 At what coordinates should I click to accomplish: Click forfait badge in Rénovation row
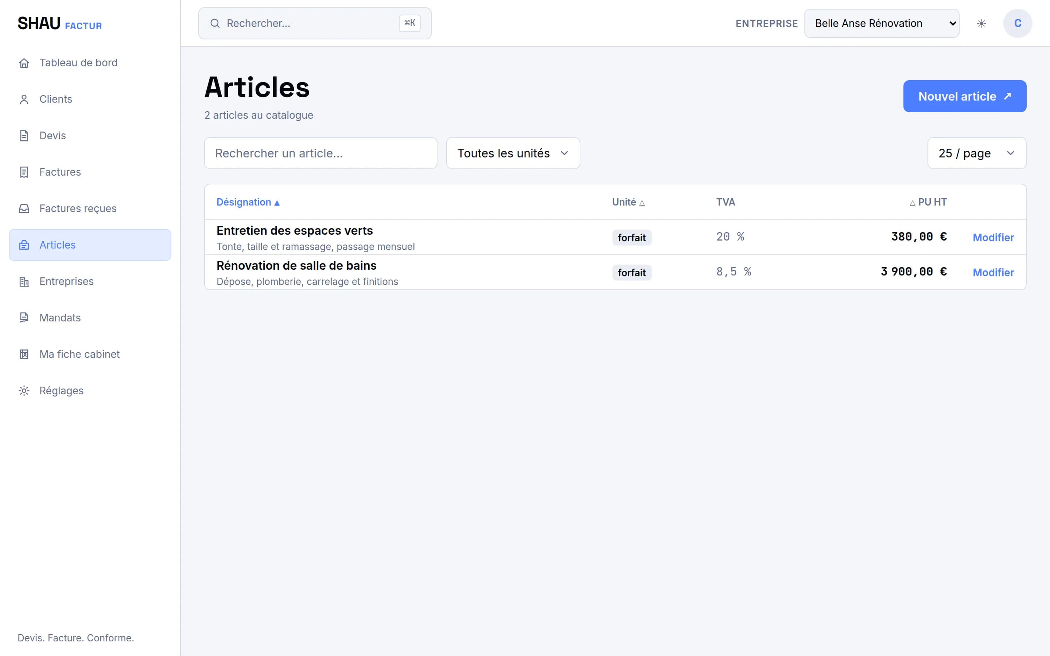(x=632, y=273)
